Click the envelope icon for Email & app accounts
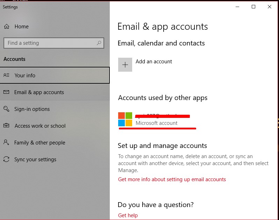Image resolution: width=279 pixels, height=220 pixels. pos(6,92)
